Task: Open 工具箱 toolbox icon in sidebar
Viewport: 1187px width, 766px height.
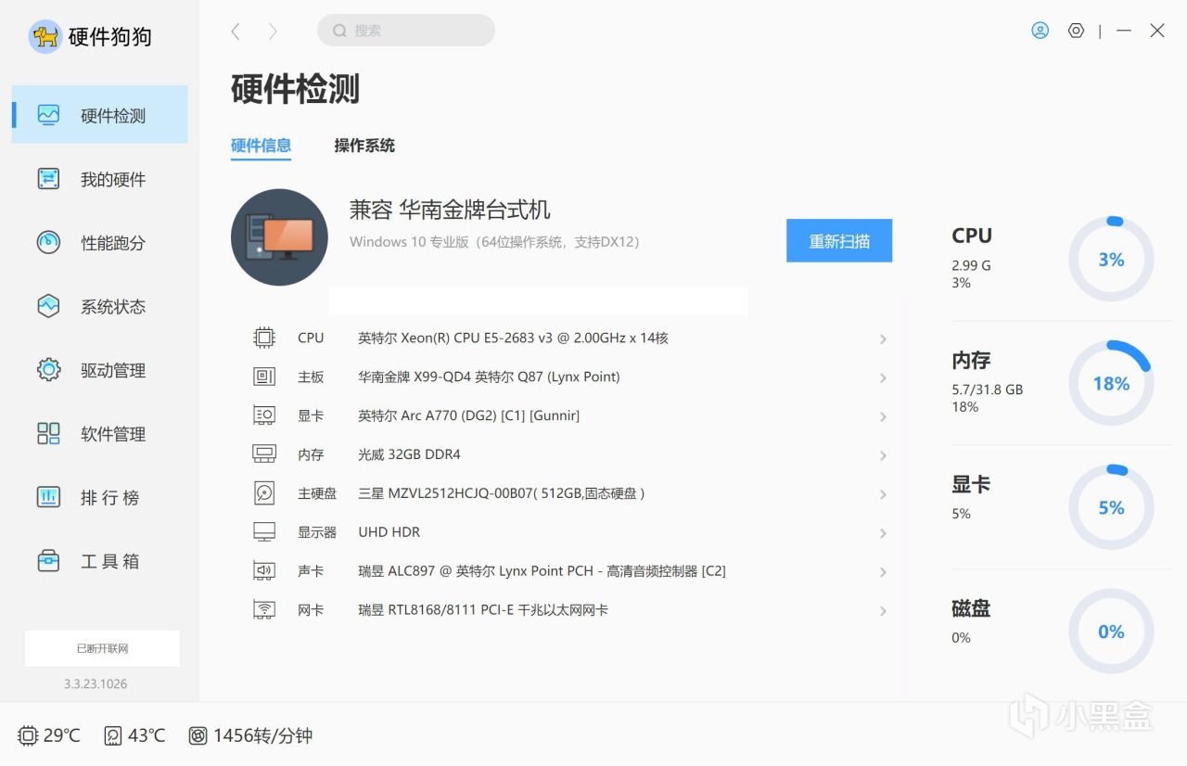Action: [48, 561]
